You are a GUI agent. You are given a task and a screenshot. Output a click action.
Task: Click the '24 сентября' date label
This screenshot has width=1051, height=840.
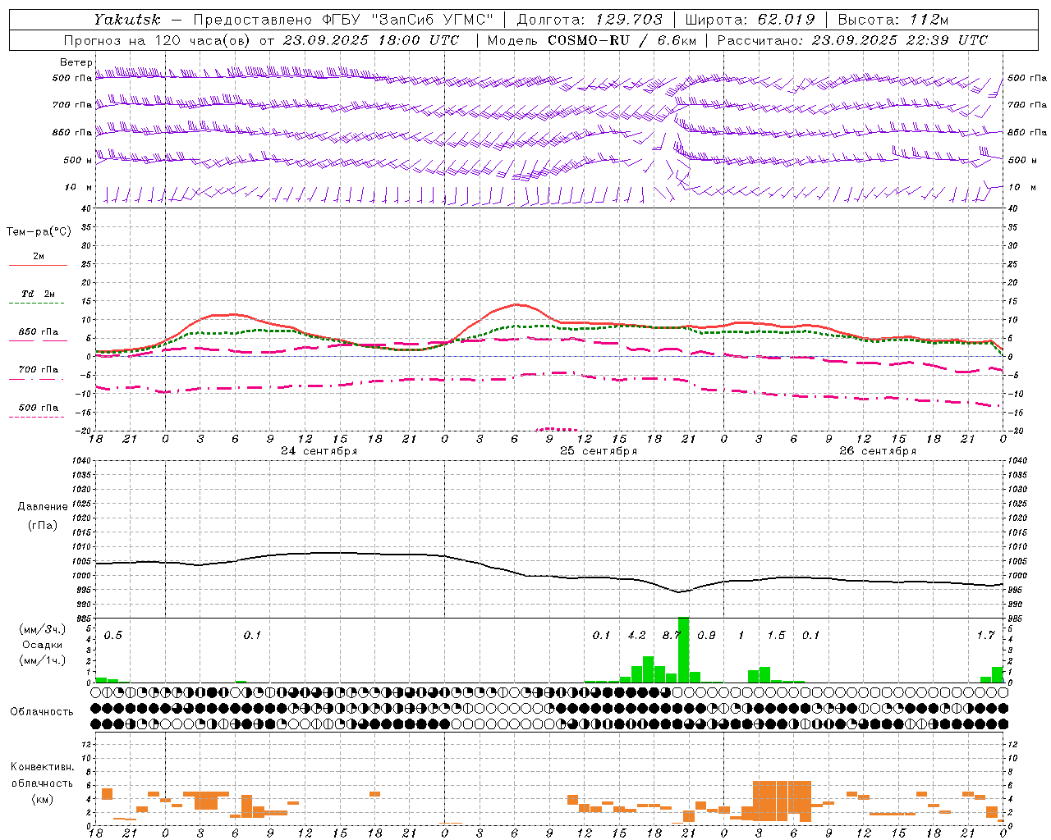pos(319,451)
